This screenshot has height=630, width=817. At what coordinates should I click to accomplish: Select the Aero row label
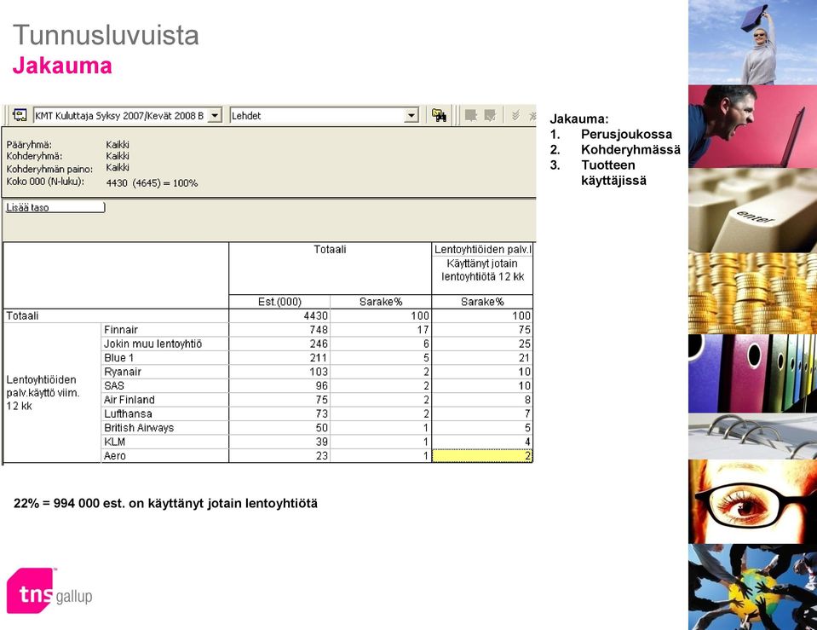pyautogui.click(x=115, y=456)
